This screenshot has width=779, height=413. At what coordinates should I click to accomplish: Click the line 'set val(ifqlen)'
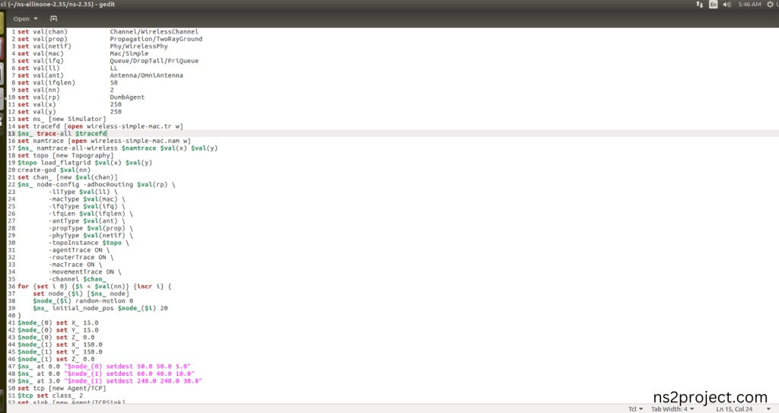tap(46, 82)
